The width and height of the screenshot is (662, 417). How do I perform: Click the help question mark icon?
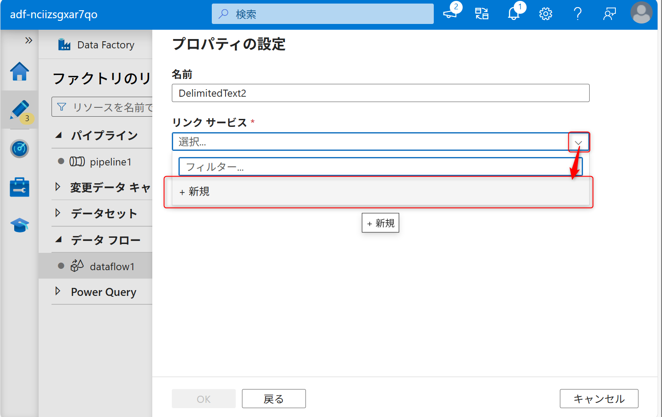click(578, 14)
